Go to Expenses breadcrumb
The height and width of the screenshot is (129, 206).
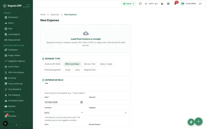click(x=55, y=15)
